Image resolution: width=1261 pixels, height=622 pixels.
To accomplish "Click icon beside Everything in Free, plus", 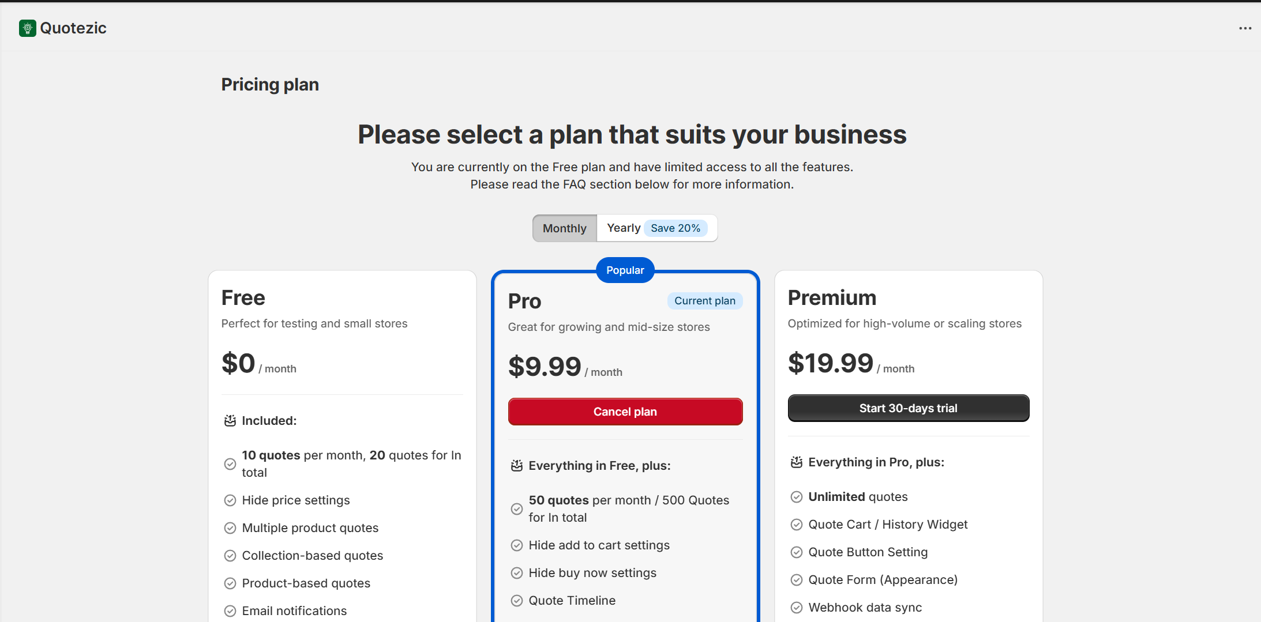I will click(x=517, y=466).
